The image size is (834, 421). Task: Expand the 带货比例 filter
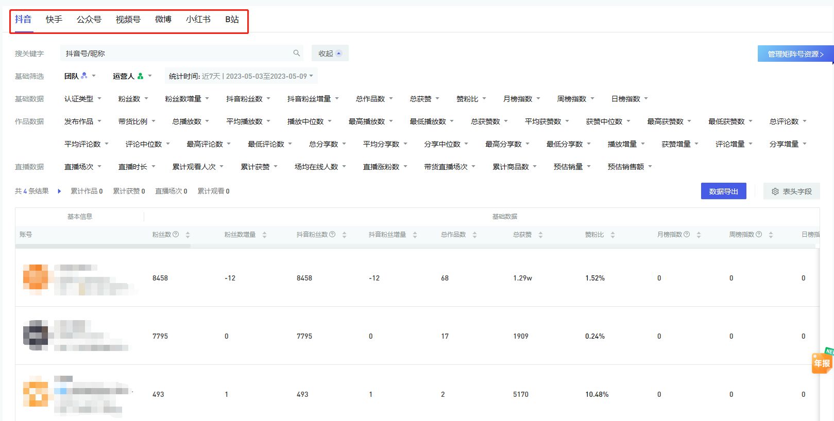coord(137,121)
